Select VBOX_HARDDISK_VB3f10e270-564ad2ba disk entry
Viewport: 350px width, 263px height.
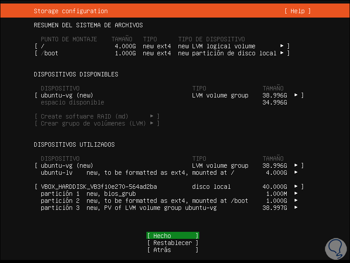pos(98,187)
